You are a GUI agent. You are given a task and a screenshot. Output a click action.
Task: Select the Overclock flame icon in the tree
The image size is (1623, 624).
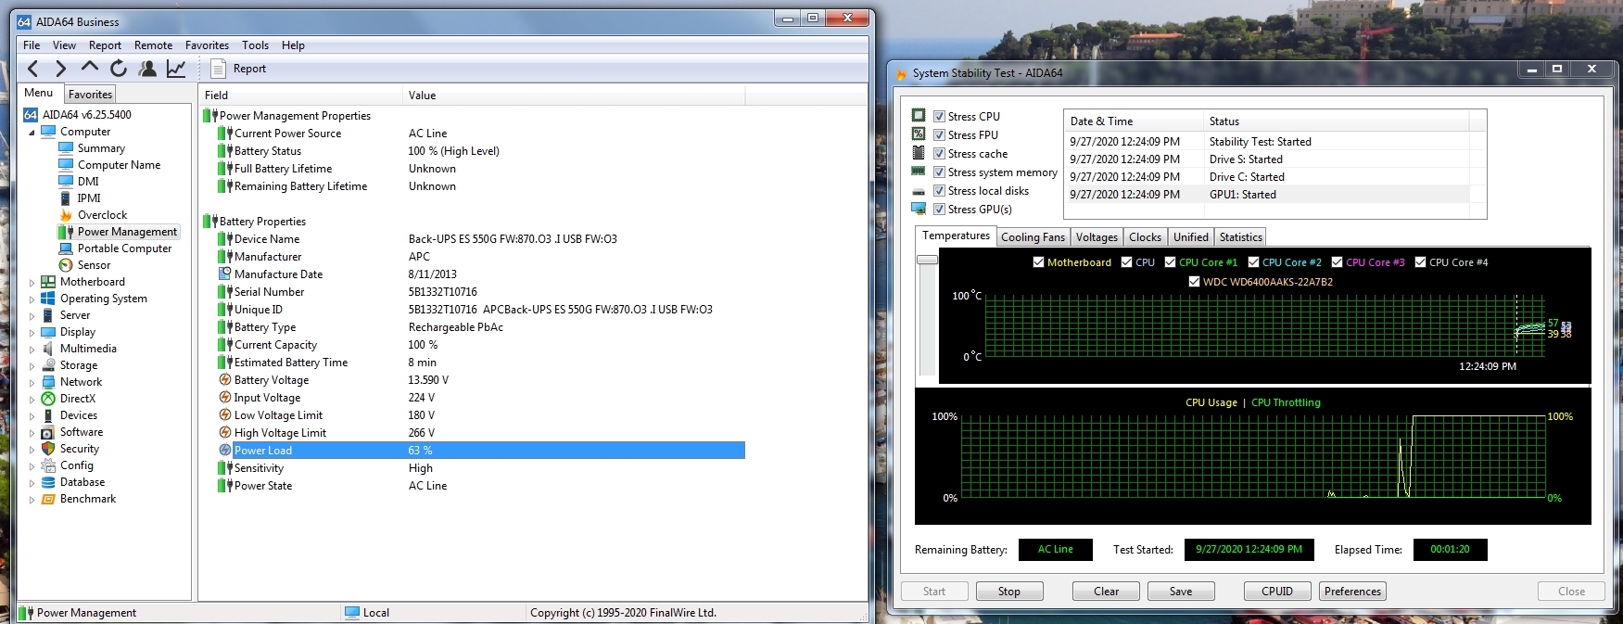[66, 215]
